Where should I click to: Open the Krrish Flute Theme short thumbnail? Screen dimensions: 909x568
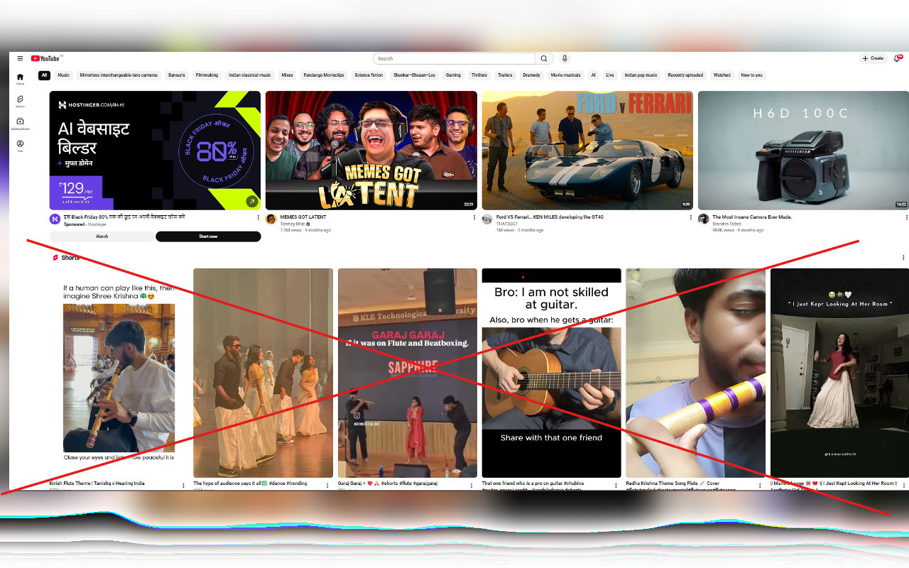coord(119,373)
